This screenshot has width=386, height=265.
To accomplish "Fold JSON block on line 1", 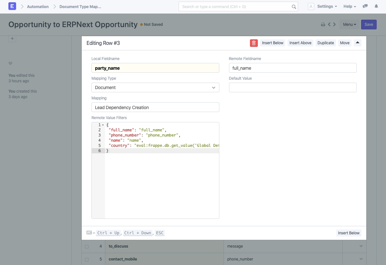I will click(103, 125).
